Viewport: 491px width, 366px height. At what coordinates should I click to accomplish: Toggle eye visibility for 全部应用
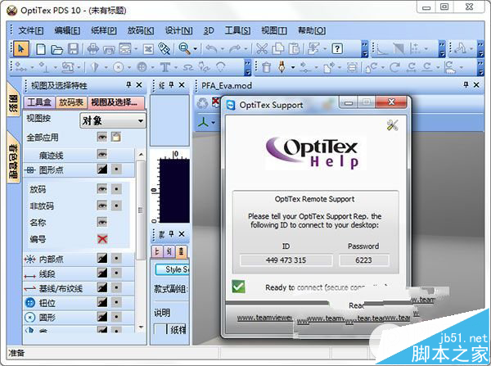pos(102,137)
